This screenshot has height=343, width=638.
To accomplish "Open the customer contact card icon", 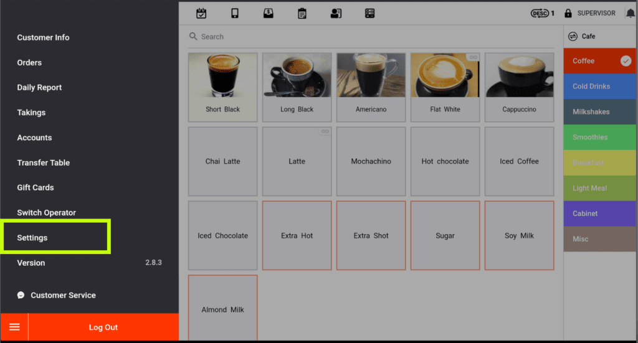I will tap(336, 13).
